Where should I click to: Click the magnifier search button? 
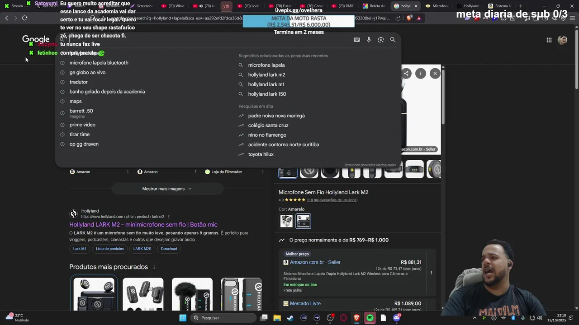[393, 40]
